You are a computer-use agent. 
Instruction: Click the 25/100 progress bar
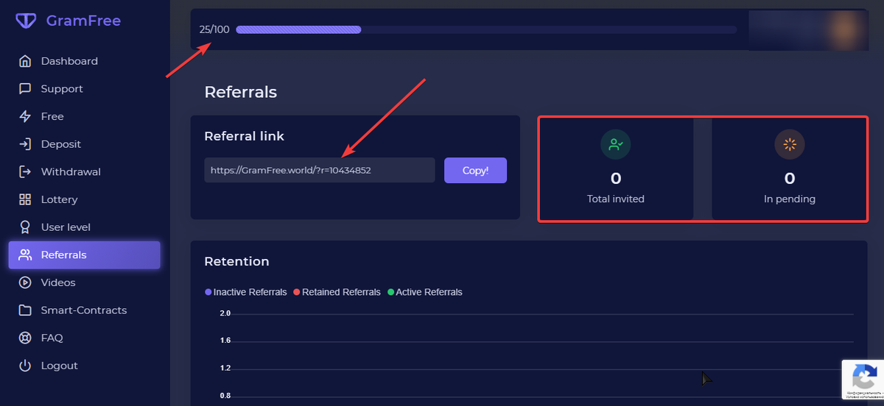click(x=486, y=29)
